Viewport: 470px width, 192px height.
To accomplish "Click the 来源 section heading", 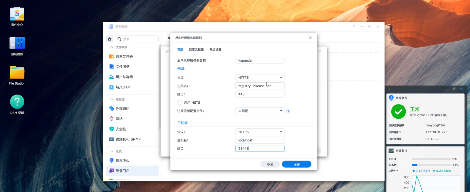I will pyautogui.click(x=181, y=68).
